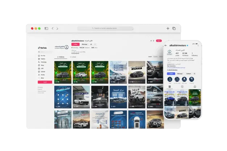The image size is (227, 151).
Task: Open Profile in the TikTok sidebar
Action: [x=41, y=75]
